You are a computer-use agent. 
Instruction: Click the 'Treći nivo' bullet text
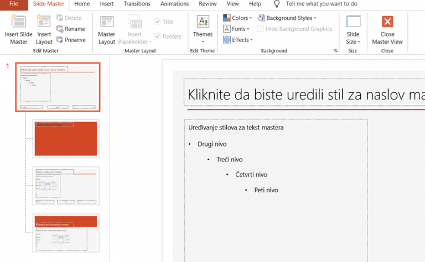(x=229, y=159)
